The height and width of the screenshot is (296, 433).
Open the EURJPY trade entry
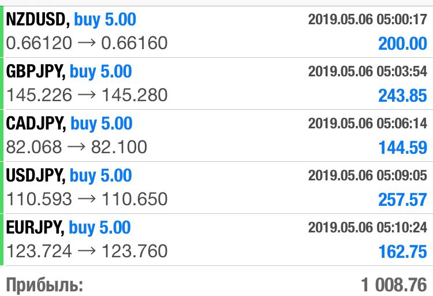click(x=216, y=239)
